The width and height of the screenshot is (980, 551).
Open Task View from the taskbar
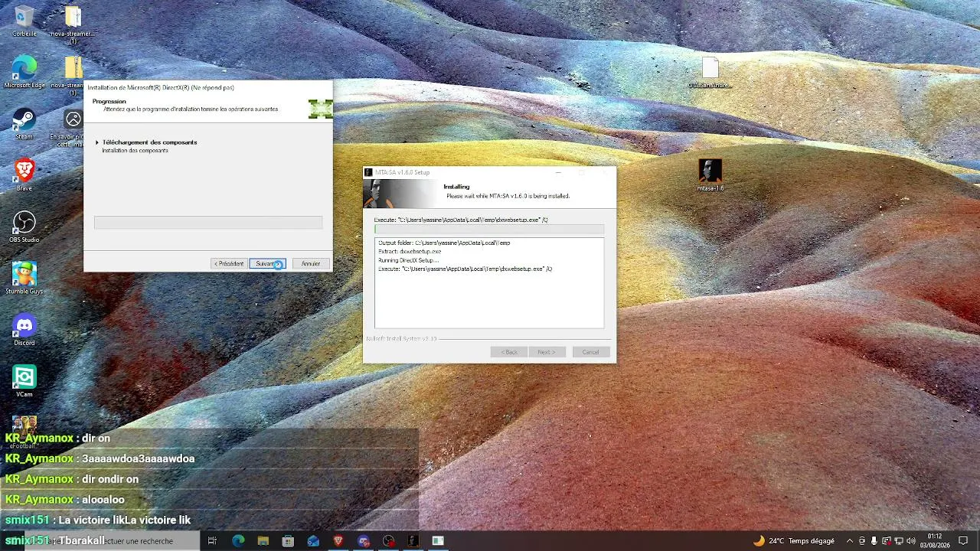click(x=212, y=541)
